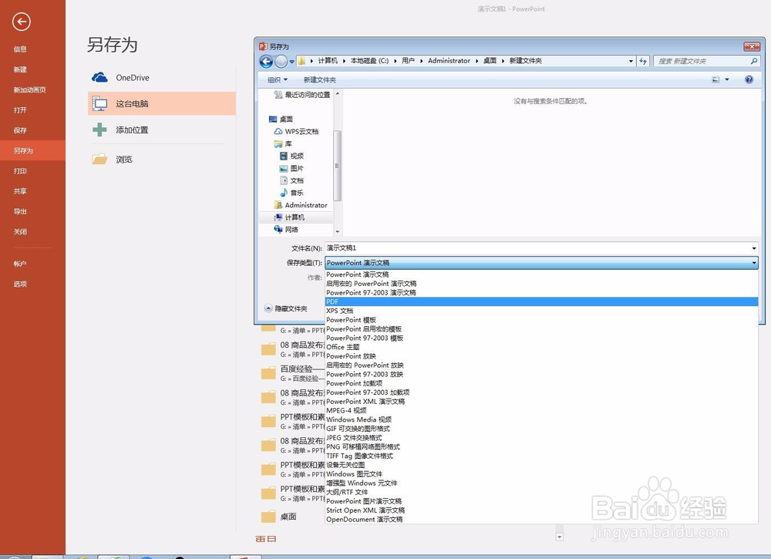Choose Strict Open XML 演示文稿 format

pos(541,510)
